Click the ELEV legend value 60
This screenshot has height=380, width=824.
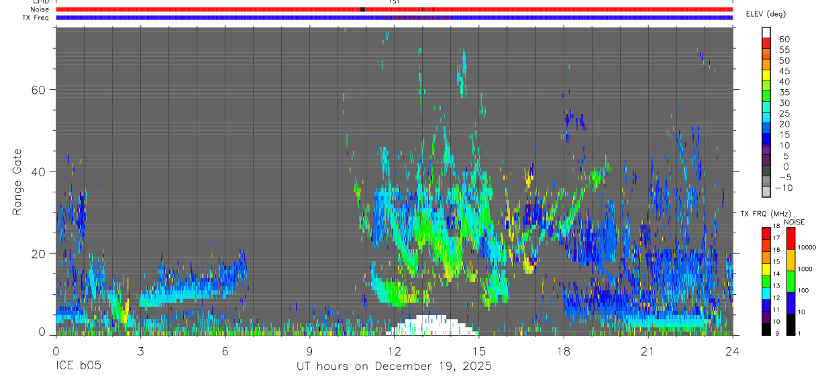point(784,40)
